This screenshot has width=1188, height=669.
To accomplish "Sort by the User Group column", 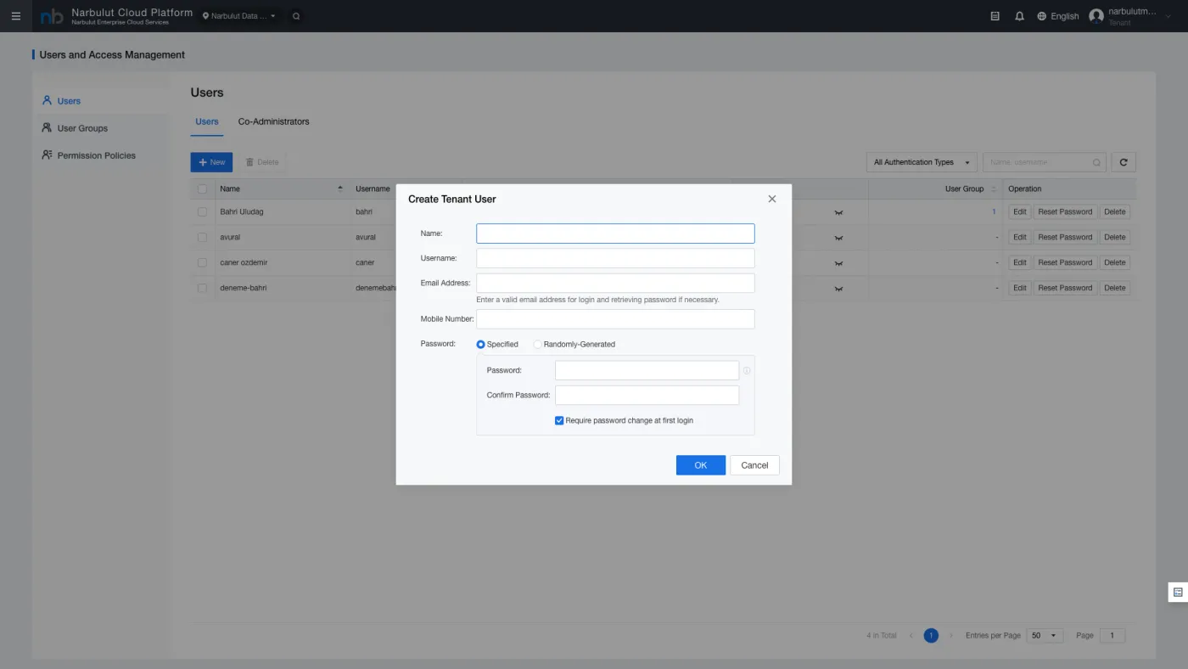I will pos(994,188).
